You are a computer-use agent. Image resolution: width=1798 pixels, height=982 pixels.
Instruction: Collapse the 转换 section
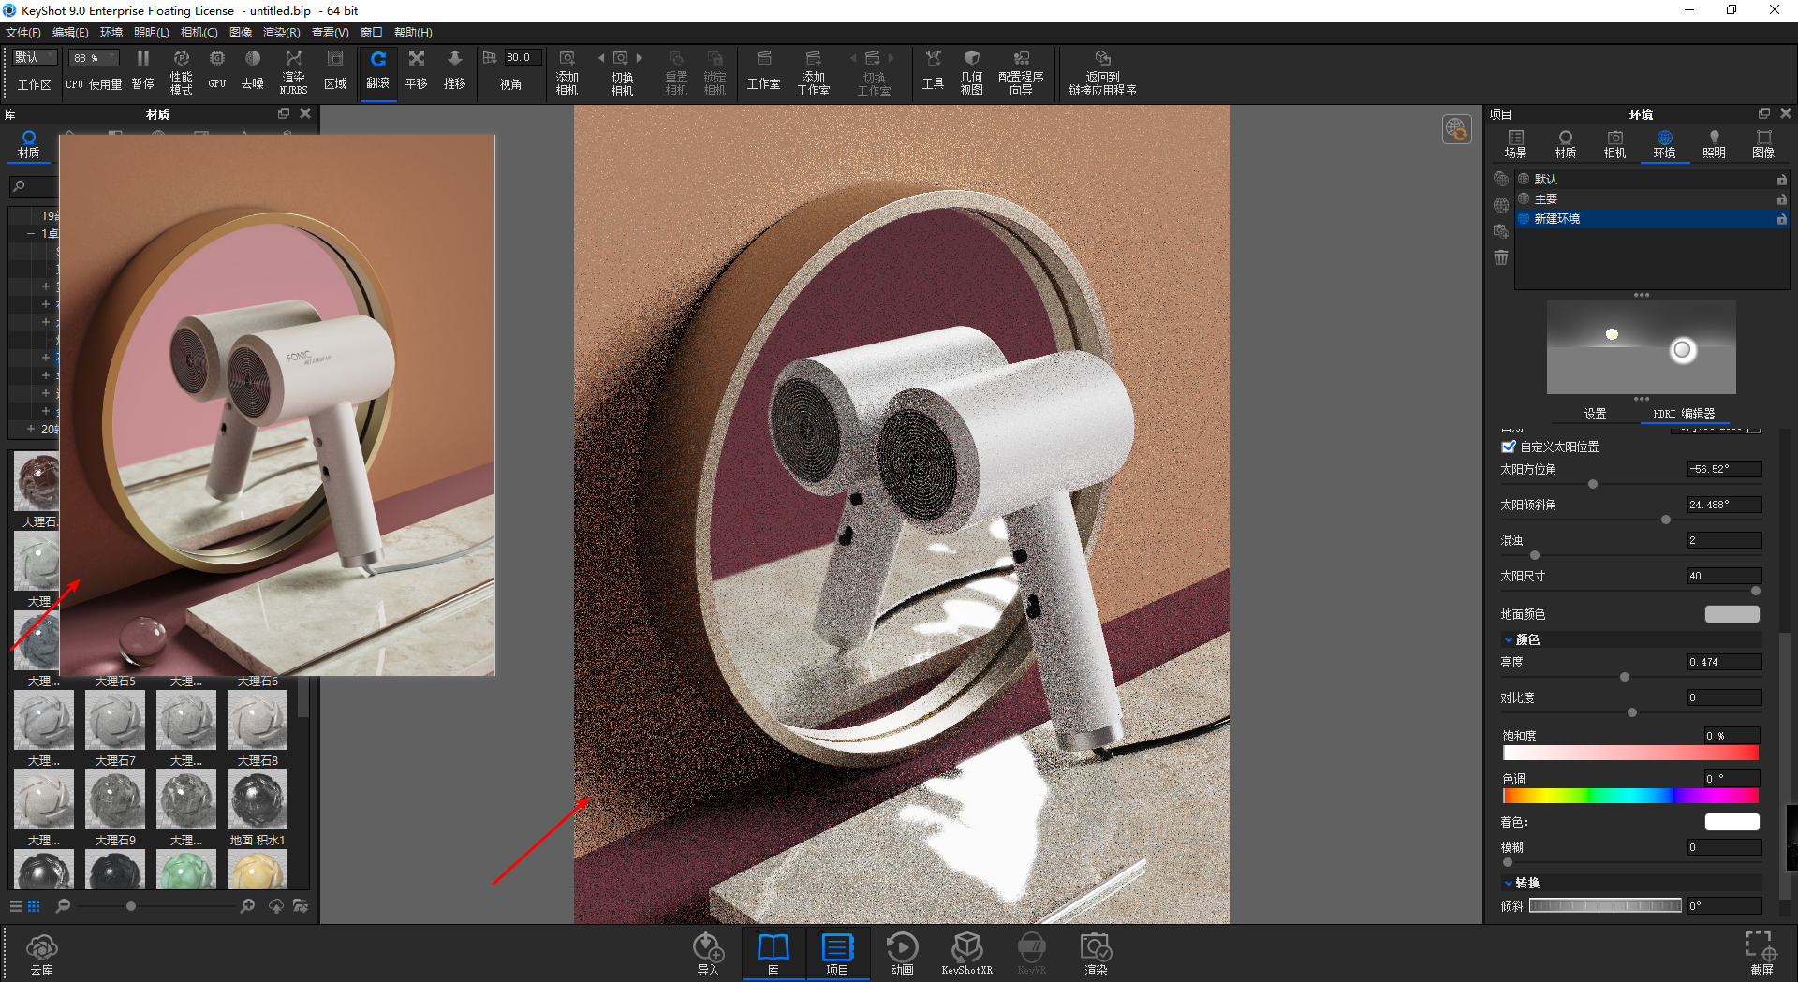tap(1509, 884)
